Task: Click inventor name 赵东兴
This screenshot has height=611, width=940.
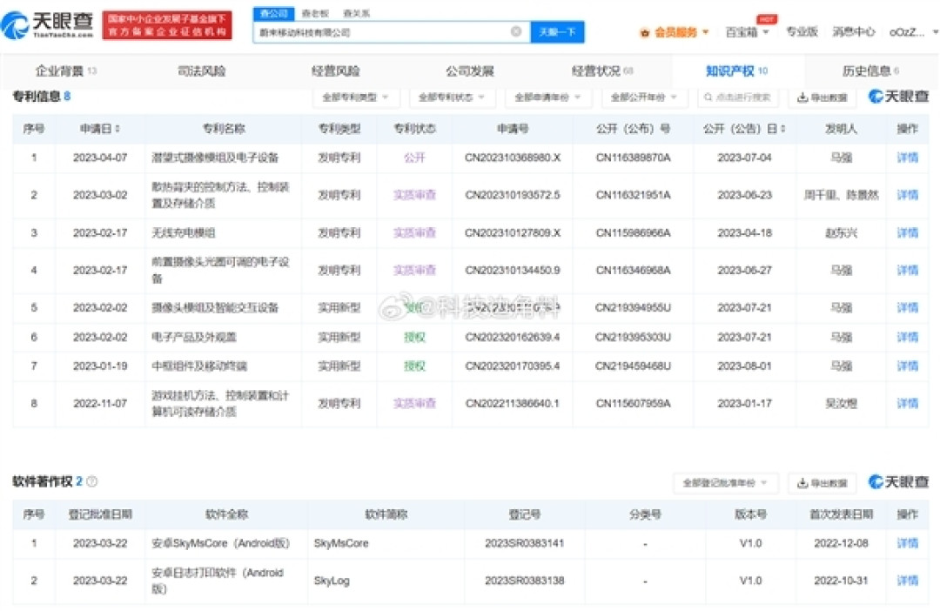Action: (x=841, y=232)
